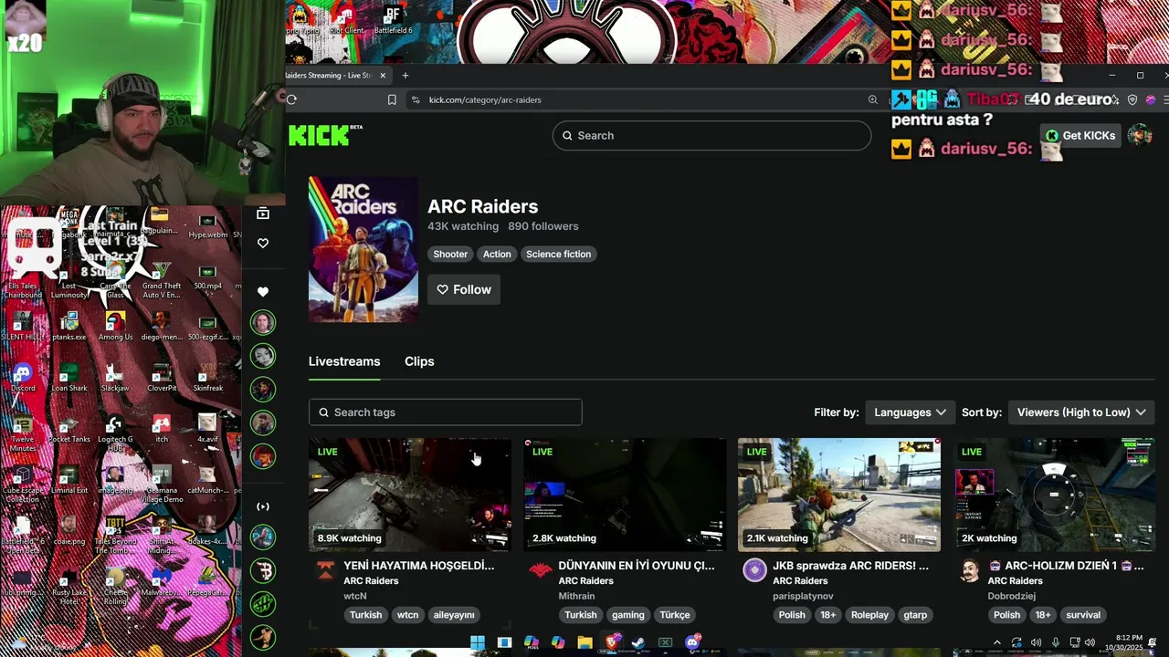Click the Roleplay tag under parisplatynov's stream
Viewport: 1169px width, 657px height.
point(869,615)
